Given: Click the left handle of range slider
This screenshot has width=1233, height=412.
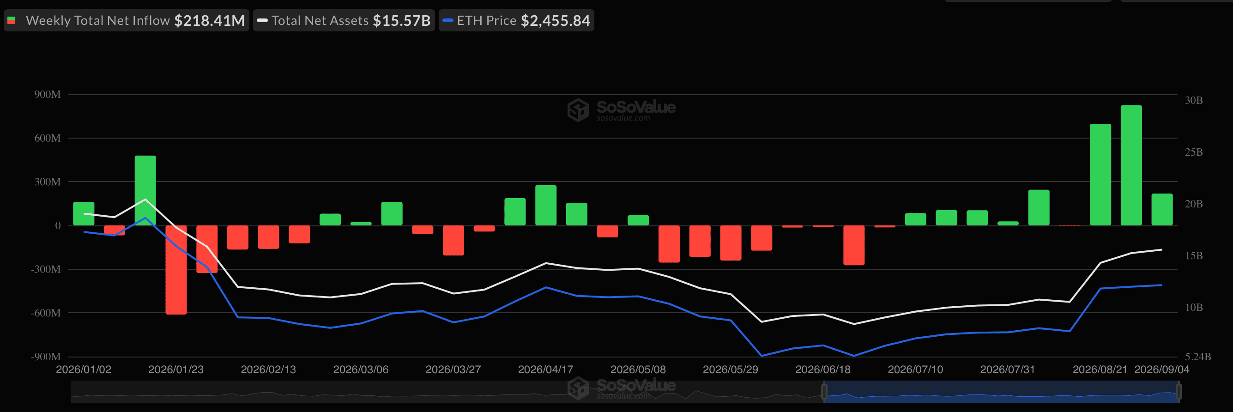Looking at the screenshot, I should 824,391.
